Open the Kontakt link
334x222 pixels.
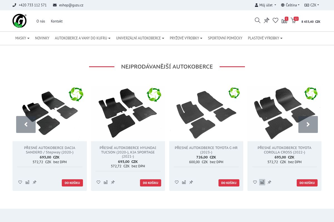(x=57, y=21)
